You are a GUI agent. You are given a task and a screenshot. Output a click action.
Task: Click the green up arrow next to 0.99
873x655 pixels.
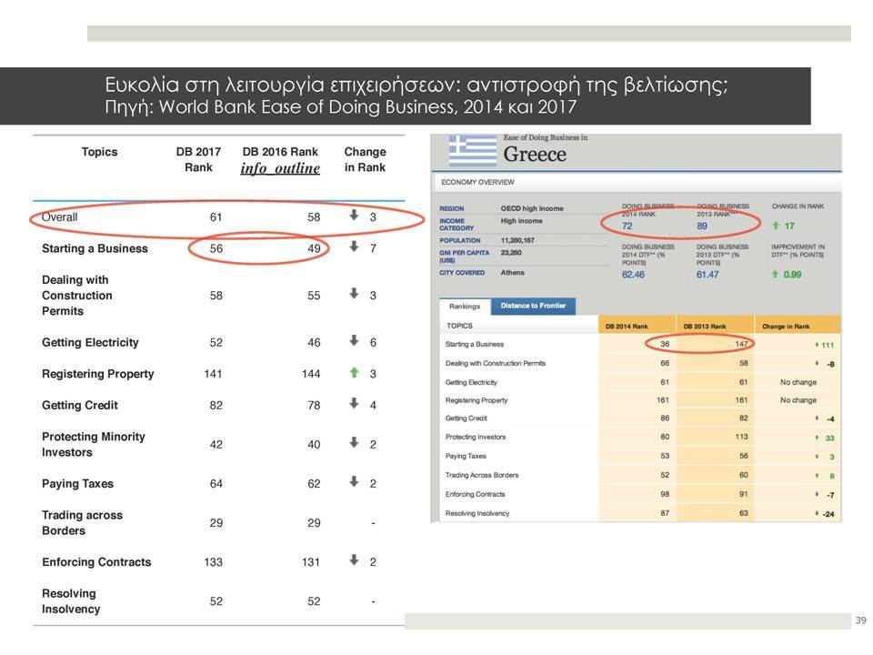point(775,274)
